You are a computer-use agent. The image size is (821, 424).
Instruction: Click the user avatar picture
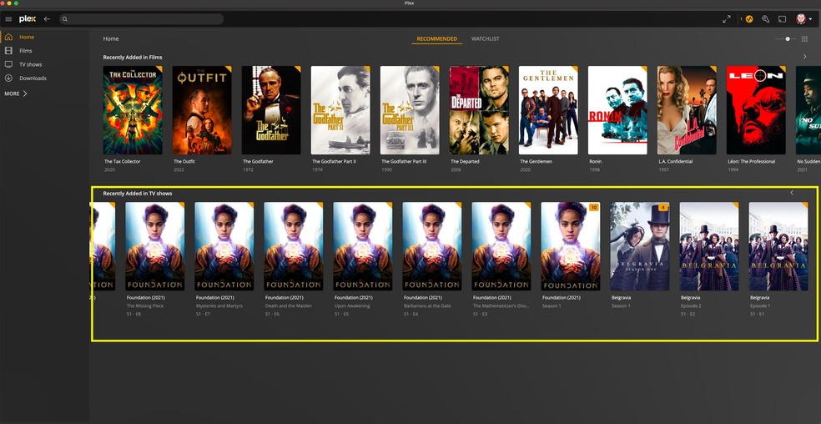[x=801, y=19]
